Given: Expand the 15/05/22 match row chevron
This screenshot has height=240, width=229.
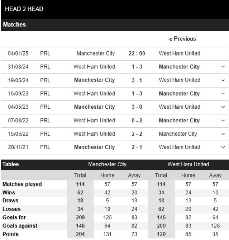Looking at the screenshot, I should tap(223, 134).
